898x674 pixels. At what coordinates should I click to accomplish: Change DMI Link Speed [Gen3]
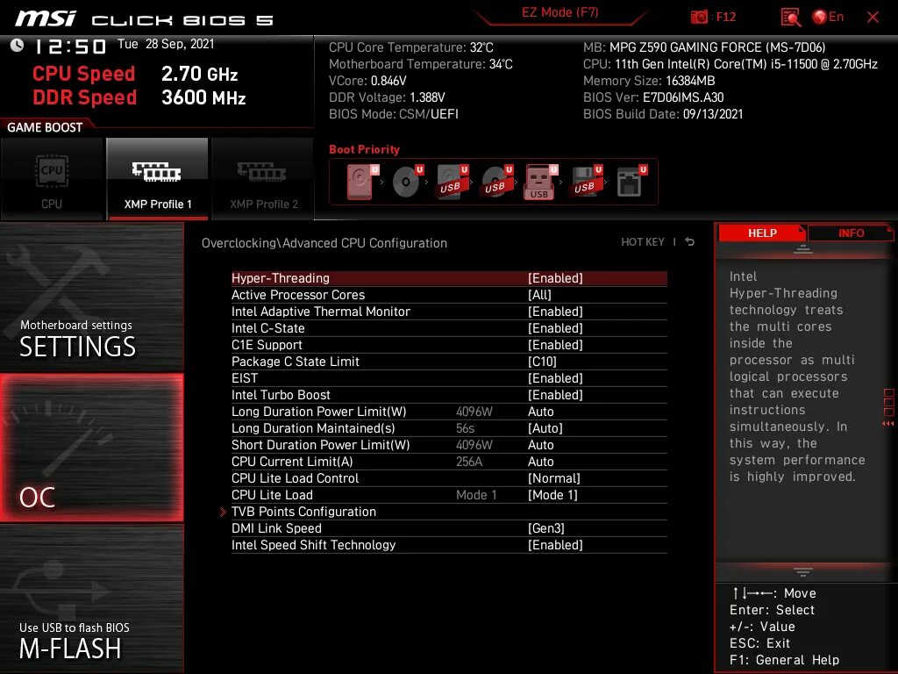545,527
